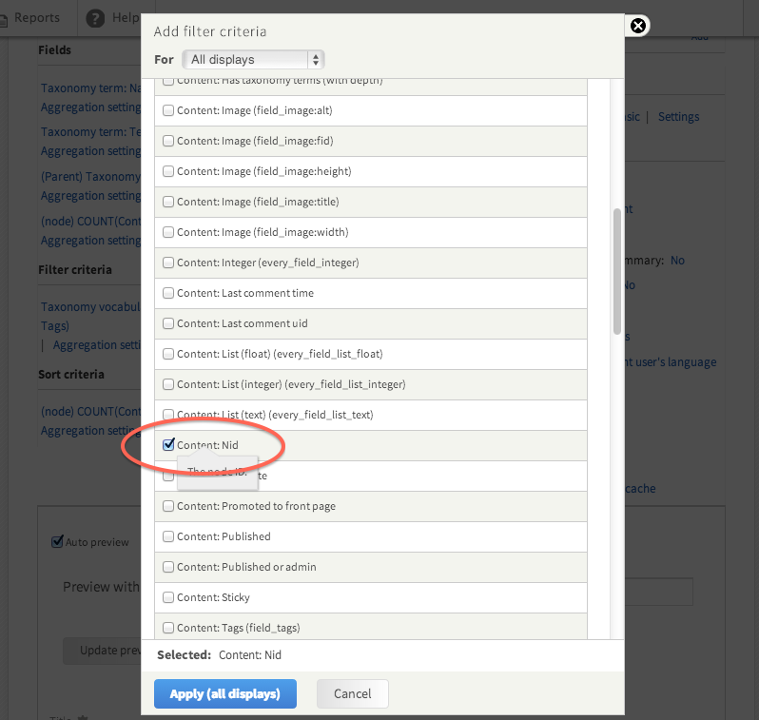The height and width of the screenshot is (720, 759).
Task: Open the Settings link
Action: tap(678, 117)
